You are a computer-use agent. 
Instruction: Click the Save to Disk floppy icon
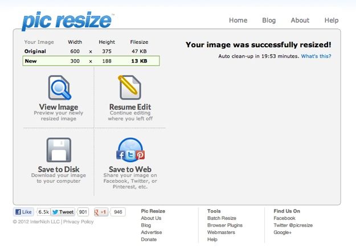pyautogui.click(x=59, y=150)
